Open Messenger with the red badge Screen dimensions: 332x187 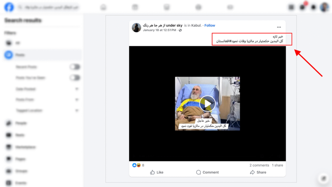pos(302,7)
